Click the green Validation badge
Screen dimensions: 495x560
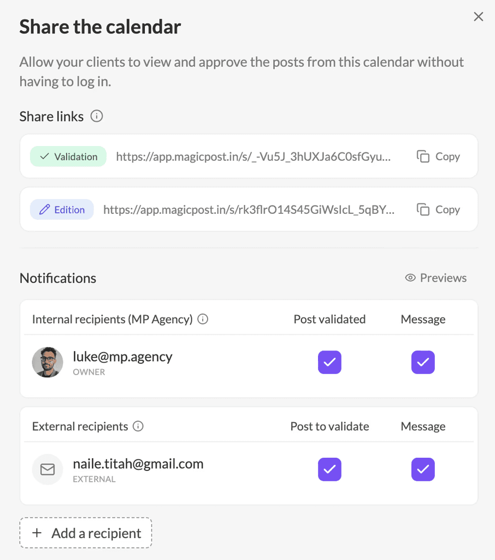68,156
